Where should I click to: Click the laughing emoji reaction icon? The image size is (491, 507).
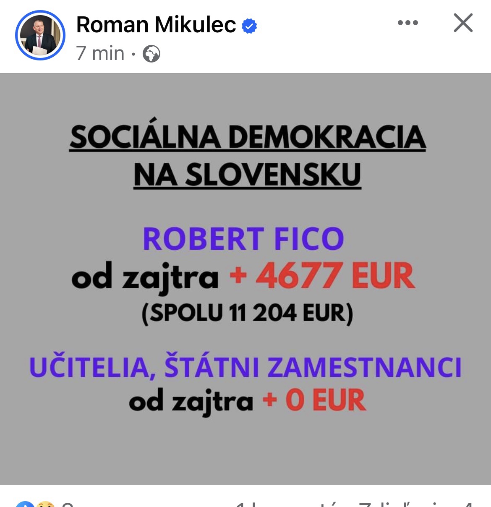pos(44,504)
